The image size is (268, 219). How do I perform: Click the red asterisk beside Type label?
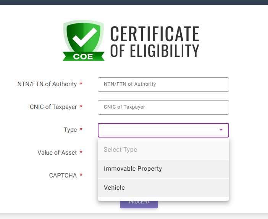[x=81, y=129]
